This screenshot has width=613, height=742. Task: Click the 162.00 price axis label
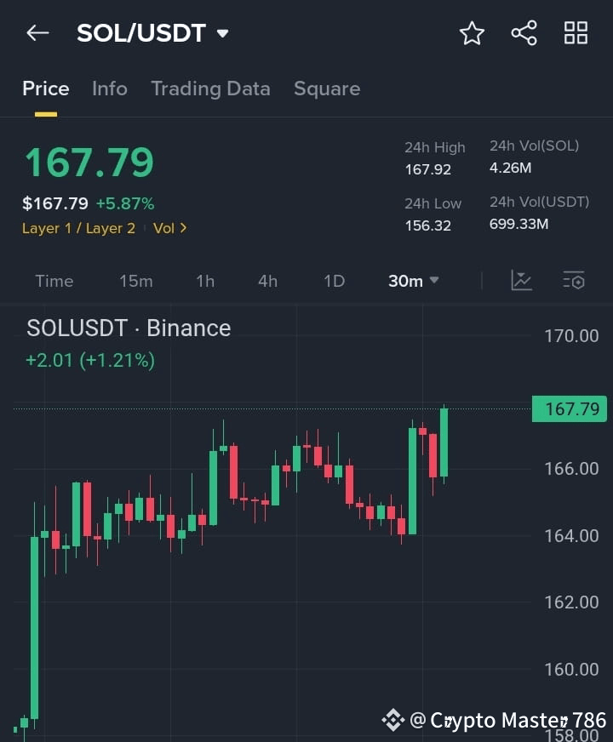click(571, 602)
